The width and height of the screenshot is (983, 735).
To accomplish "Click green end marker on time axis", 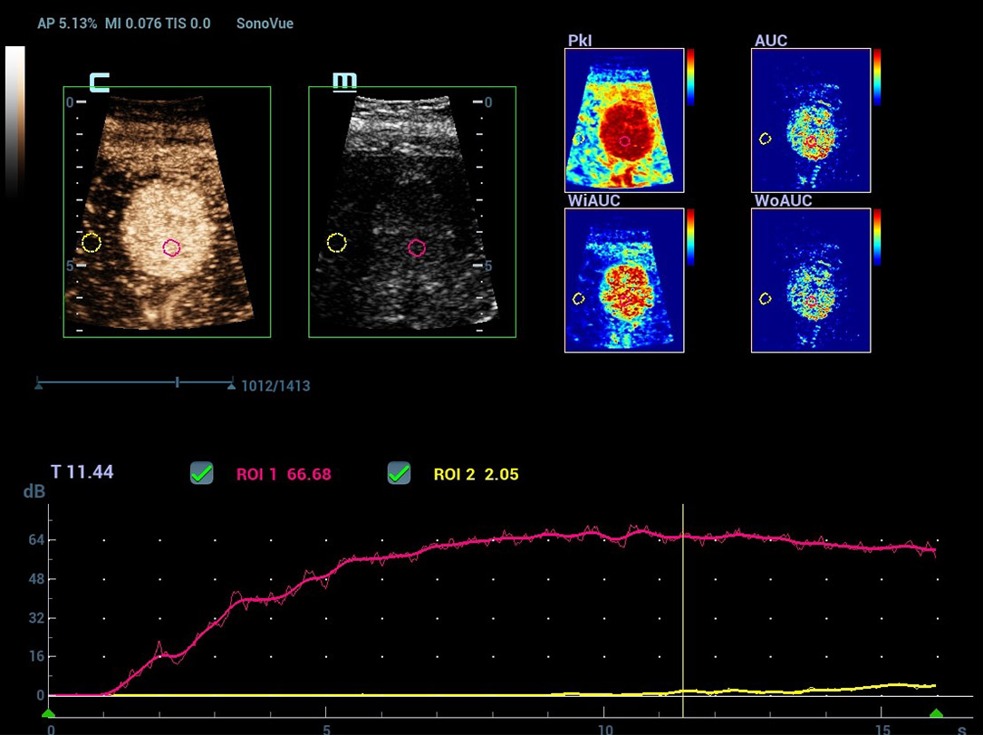I will click(x=936, y=714).
